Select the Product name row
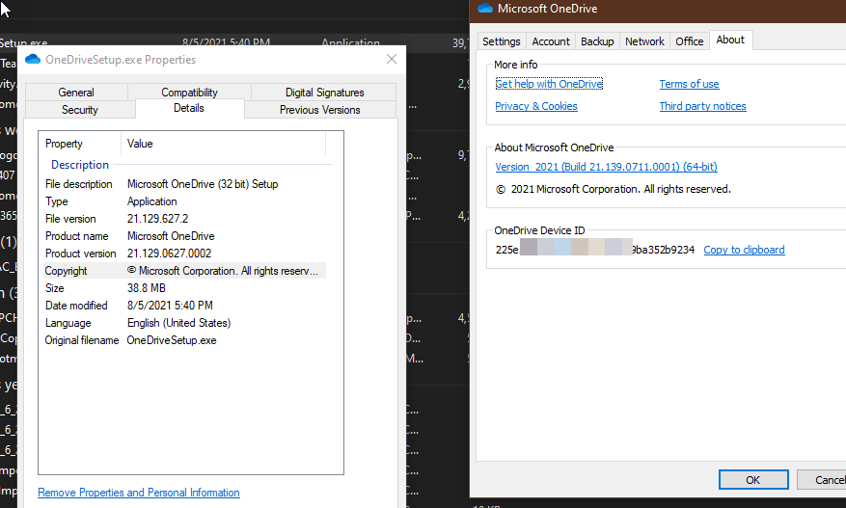Screen dimensions: 846x508 184,235
